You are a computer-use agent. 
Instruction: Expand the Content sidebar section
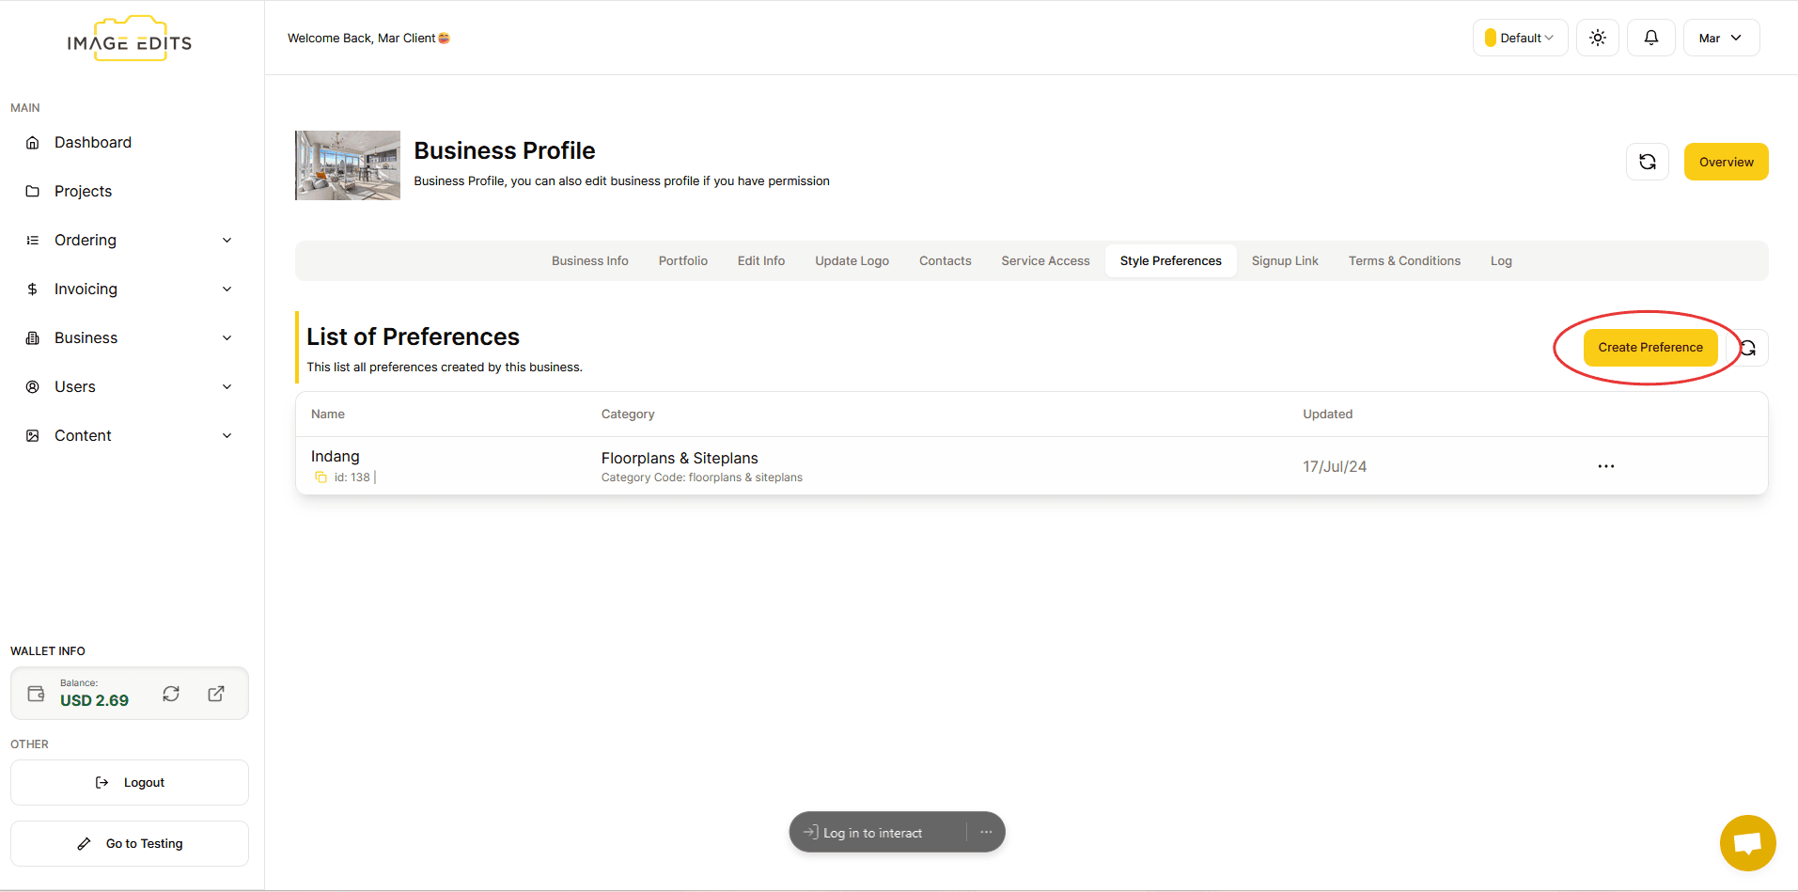[x=227, y=435]
